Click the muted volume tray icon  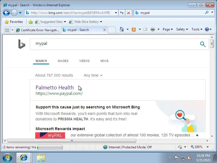point(189,158)
